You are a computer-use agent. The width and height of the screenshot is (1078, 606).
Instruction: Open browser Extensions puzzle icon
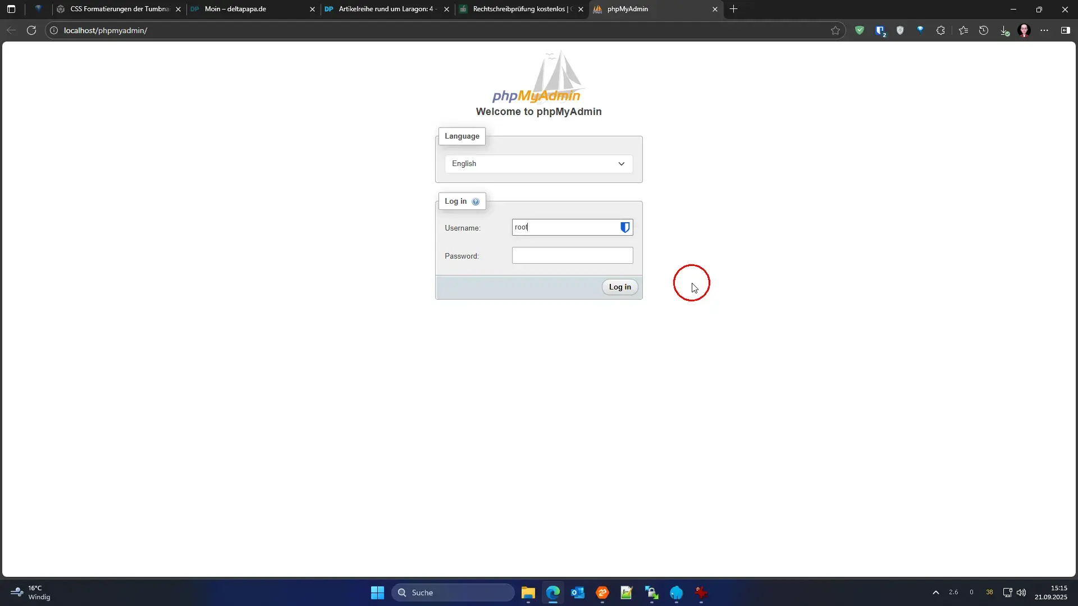[941, 31]
